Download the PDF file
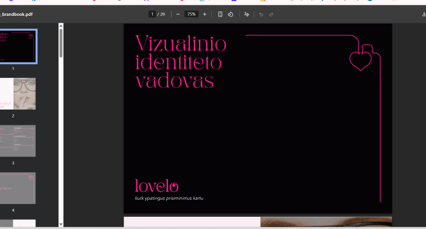Screen dimensions: 426x229 tap(424, 15)
